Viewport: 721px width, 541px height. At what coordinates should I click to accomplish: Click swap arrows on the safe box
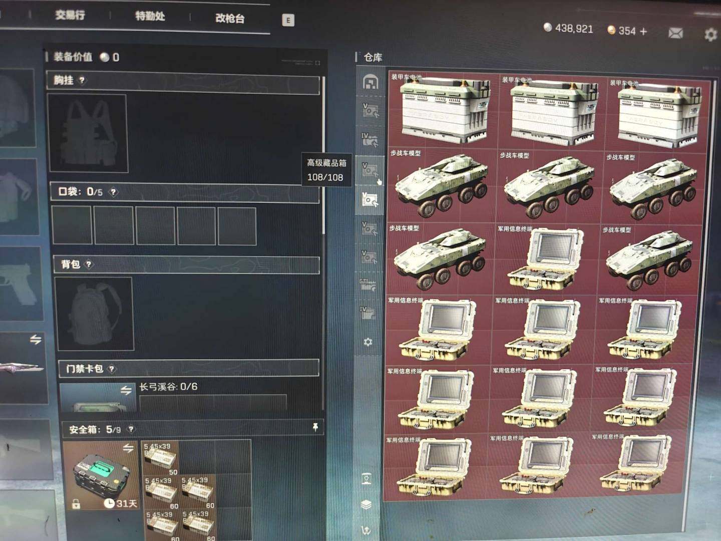pos(128,448)
